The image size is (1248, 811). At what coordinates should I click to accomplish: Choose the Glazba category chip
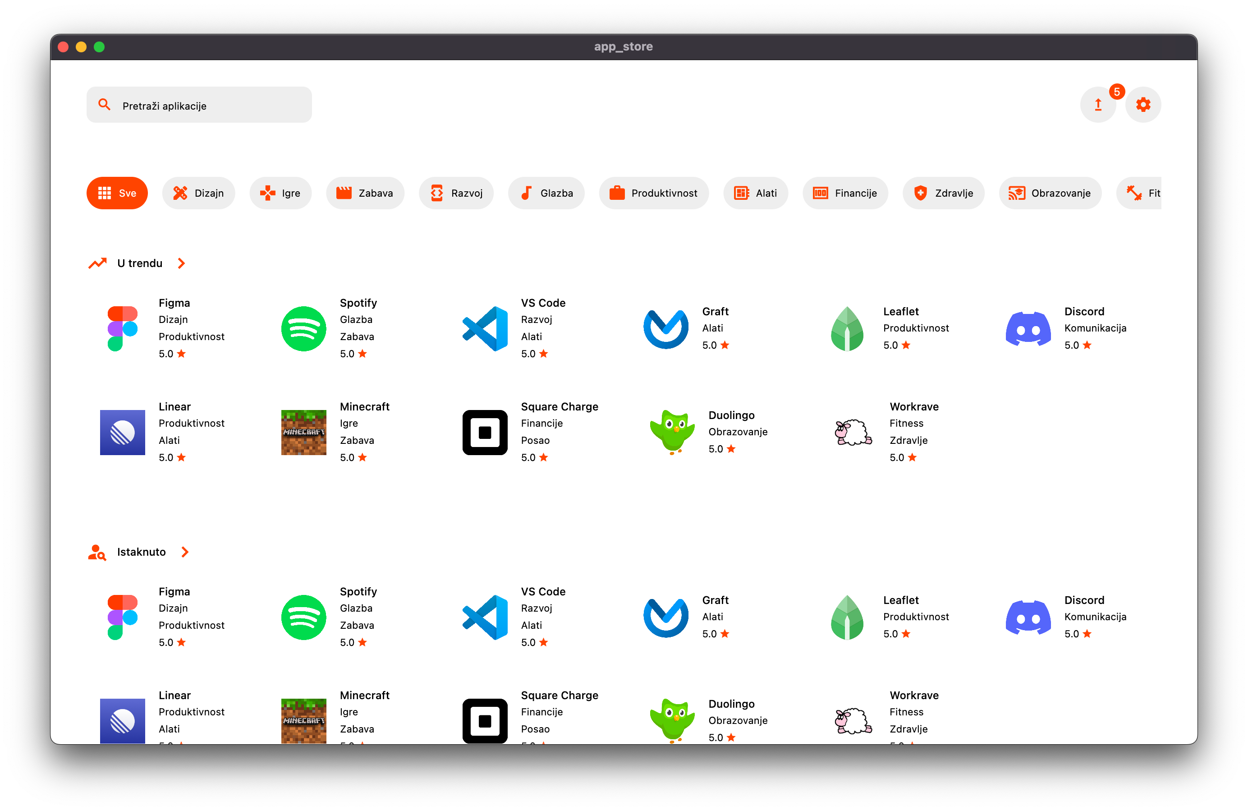tap(546, 193)
